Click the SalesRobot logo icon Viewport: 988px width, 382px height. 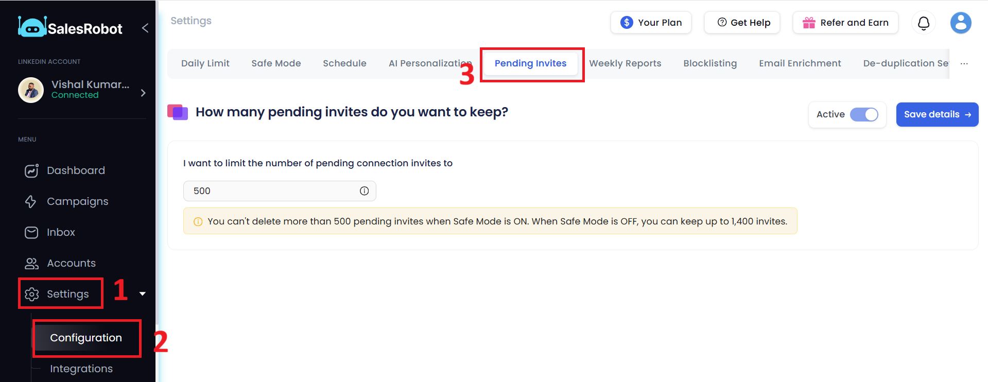click(32, 27)
